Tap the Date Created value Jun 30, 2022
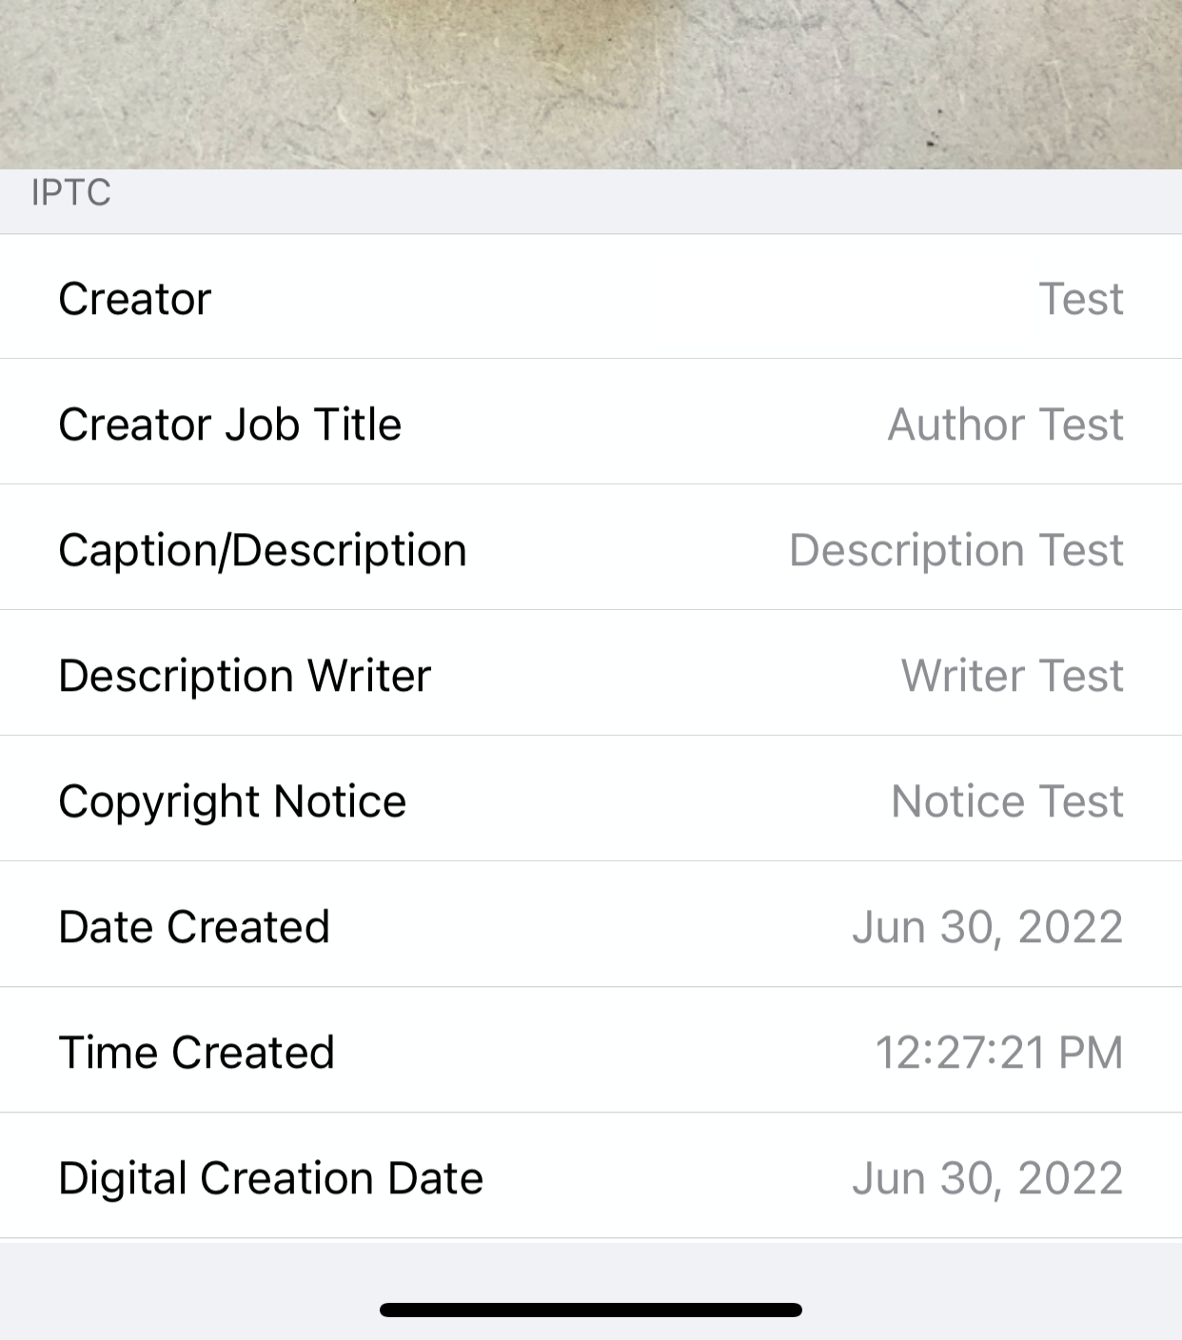1182x1340 pixels. click(987, 927)
